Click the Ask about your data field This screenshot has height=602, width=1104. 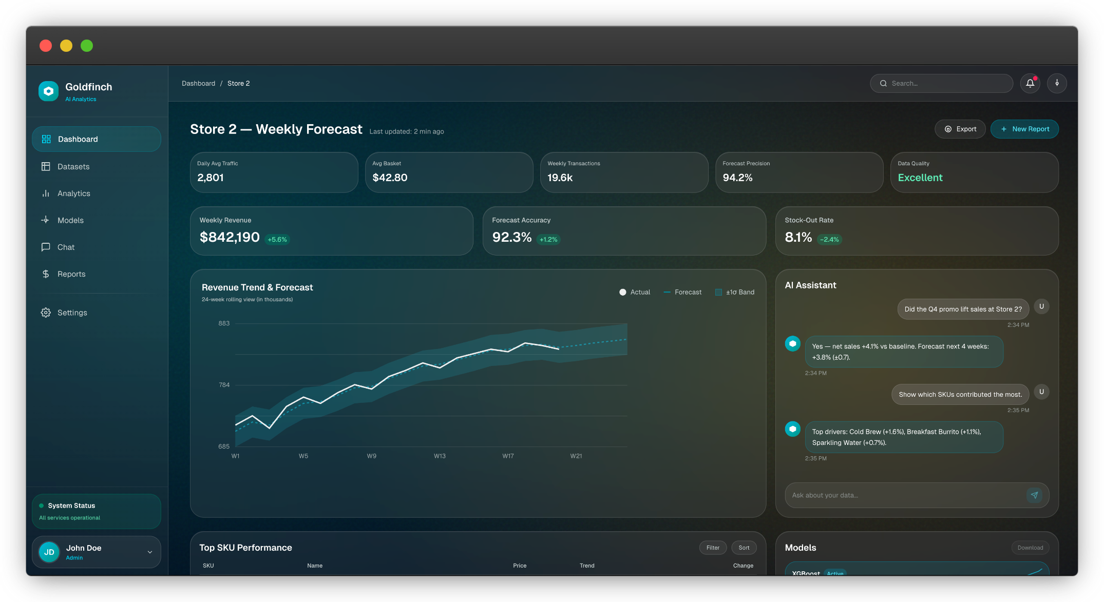[x=904, y=495]
